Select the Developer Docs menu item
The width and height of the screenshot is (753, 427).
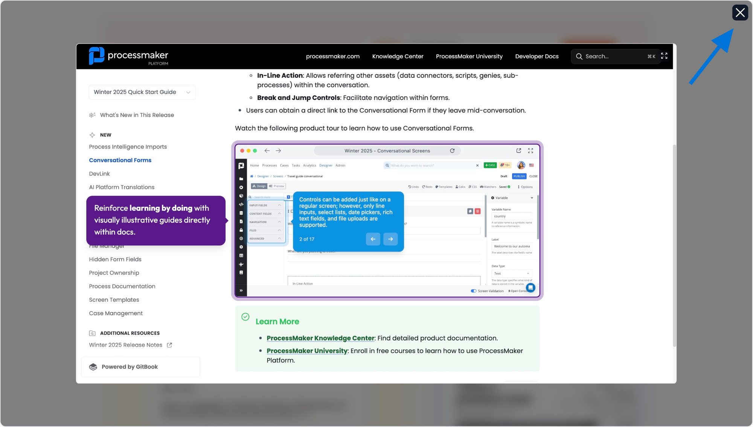pyautogui.click(x=537, y=56)
